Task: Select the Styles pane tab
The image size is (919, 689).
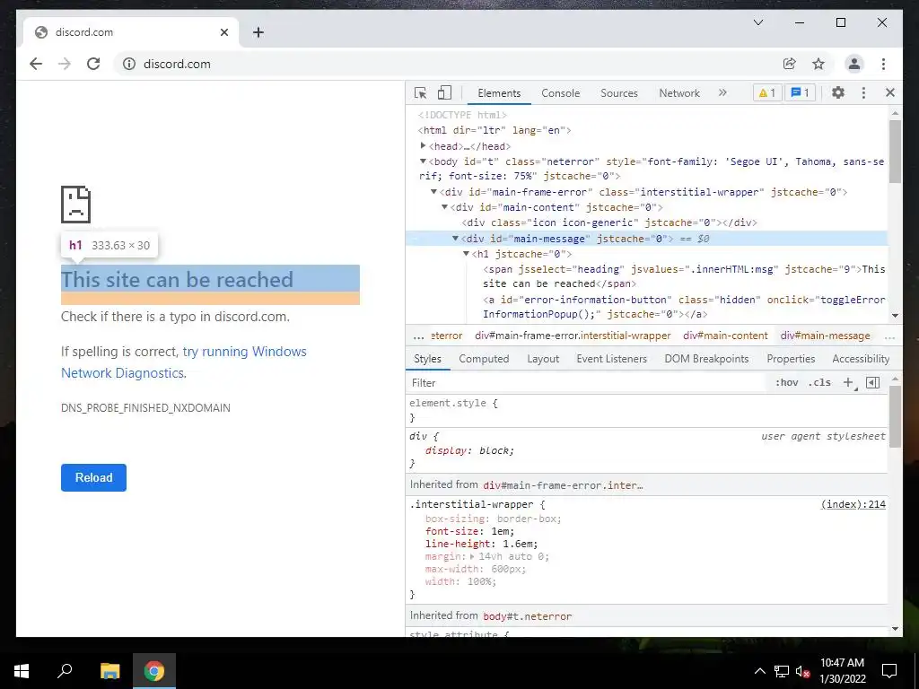Action: [427, 359]
